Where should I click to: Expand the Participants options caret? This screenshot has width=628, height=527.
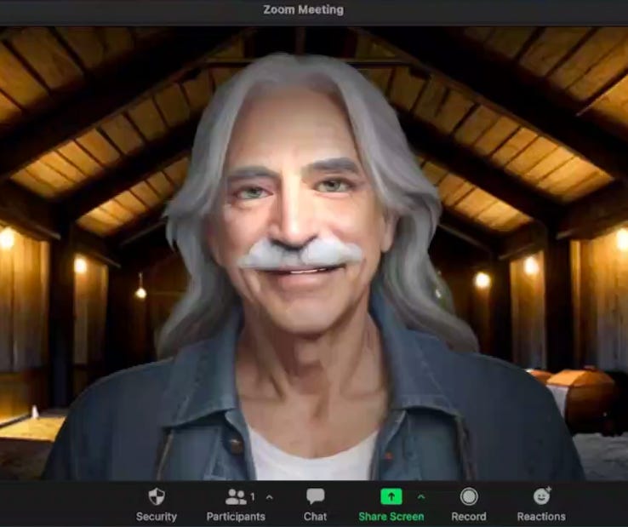pos(269,497)
